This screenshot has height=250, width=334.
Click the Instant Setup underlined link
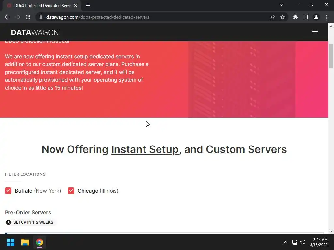coord(145,149)
